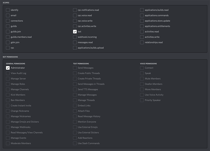The height and width of the screenshot is (151, 210).
Task: Enable the identify scope
Action: tap(8, 10)
